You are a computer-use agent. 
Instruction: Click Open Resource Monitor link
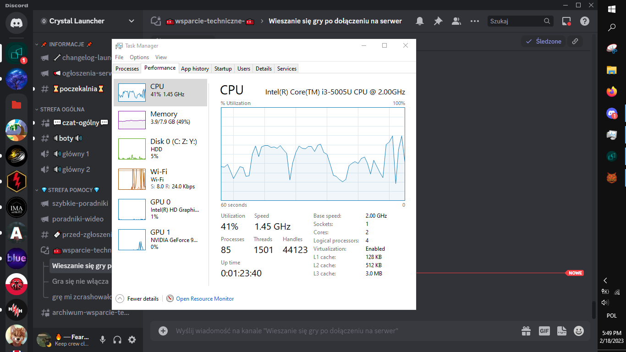coord(204,299)
